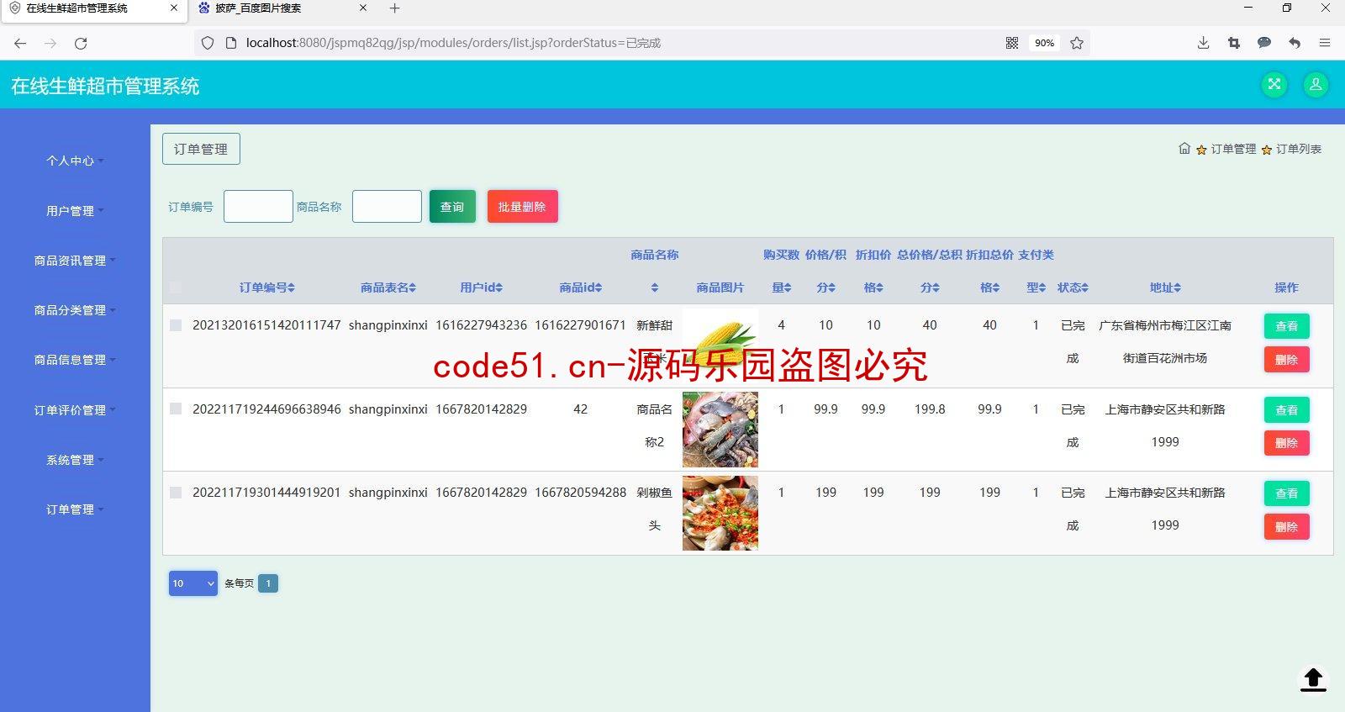Sort by 状态 column header
The height and width of the screenshot is (712, 1345).
1073,287
